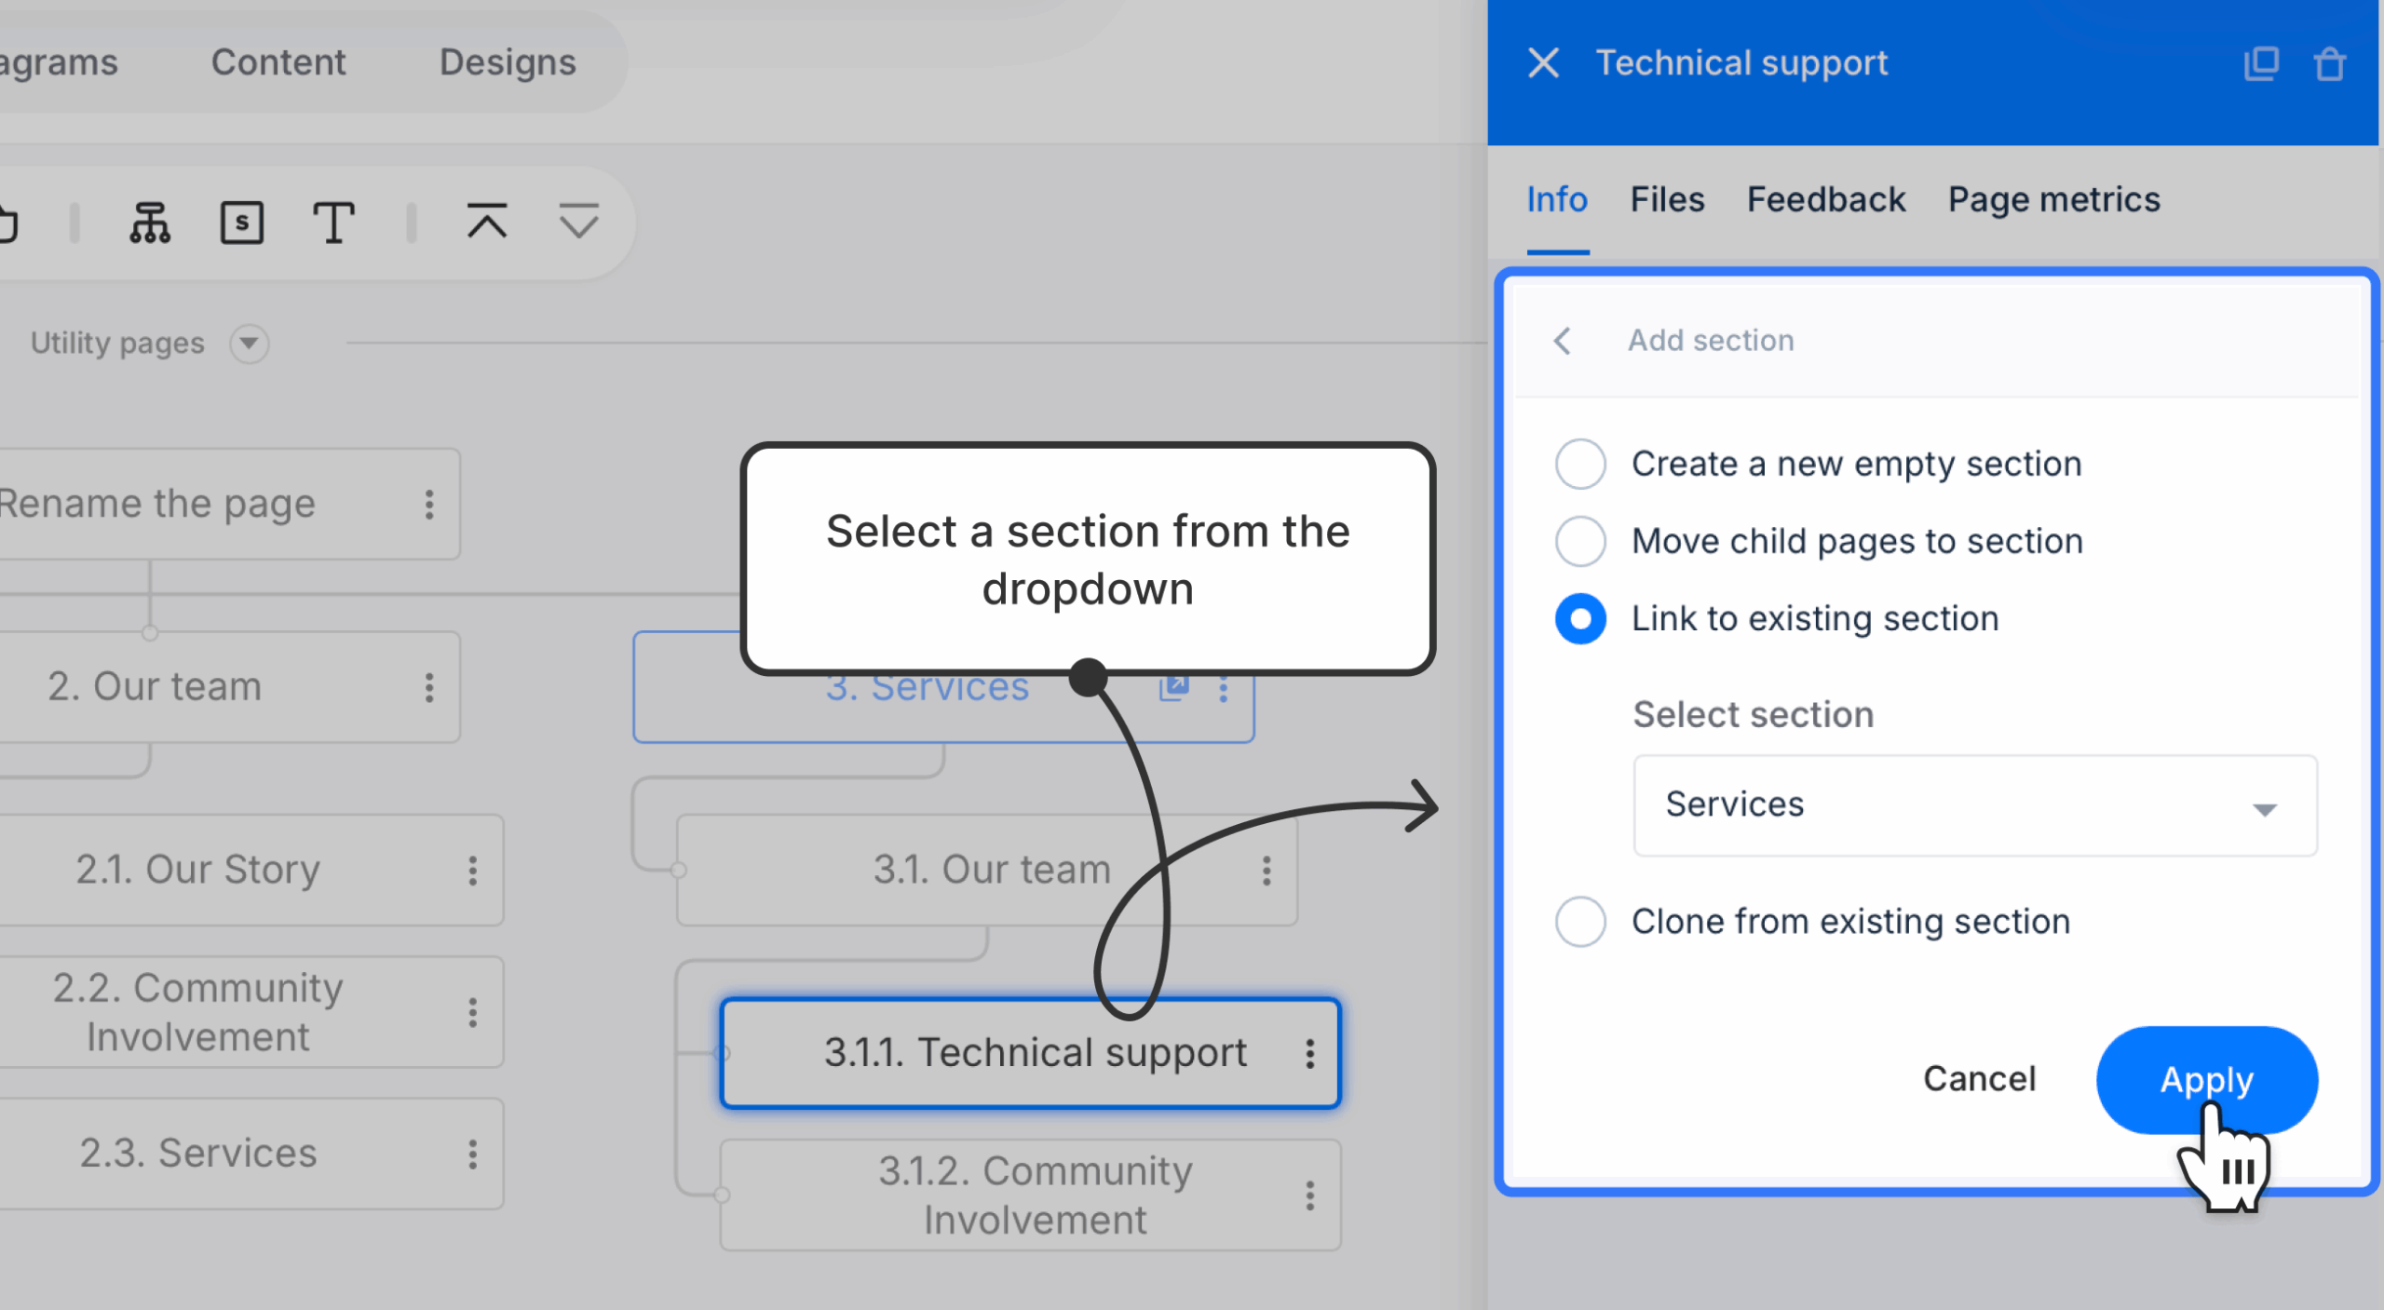Select the 2.1. Our Story page
Viewport: 2384px width, 1310px height.
click(251, 871)
